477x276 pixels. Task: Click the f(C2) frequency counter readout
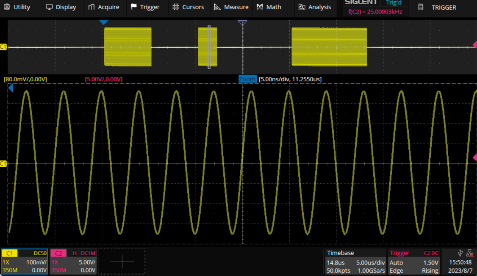pos(375,12)
